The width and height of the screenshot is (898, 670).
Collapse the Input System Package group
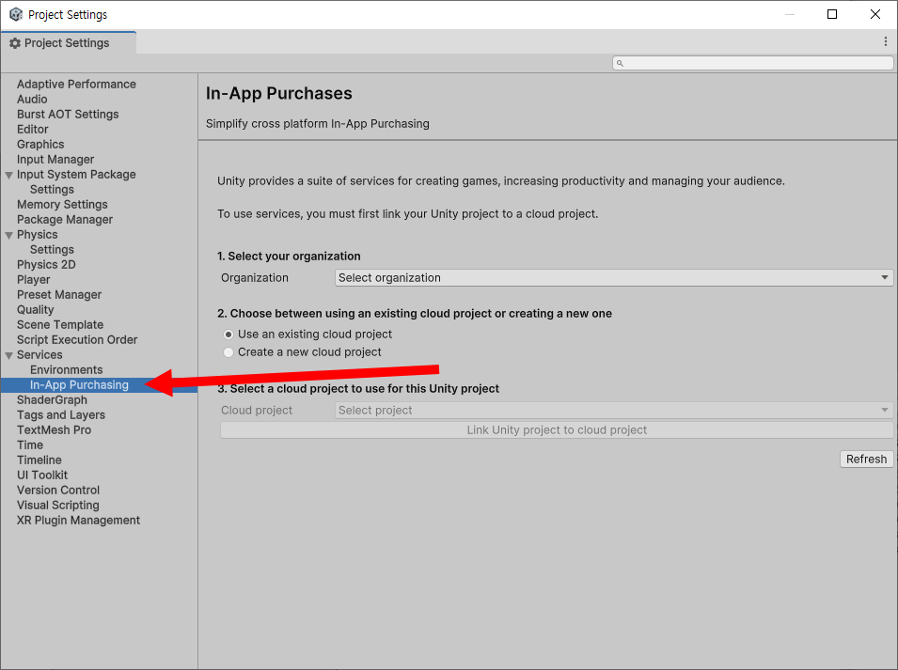[x=8, y=175]
